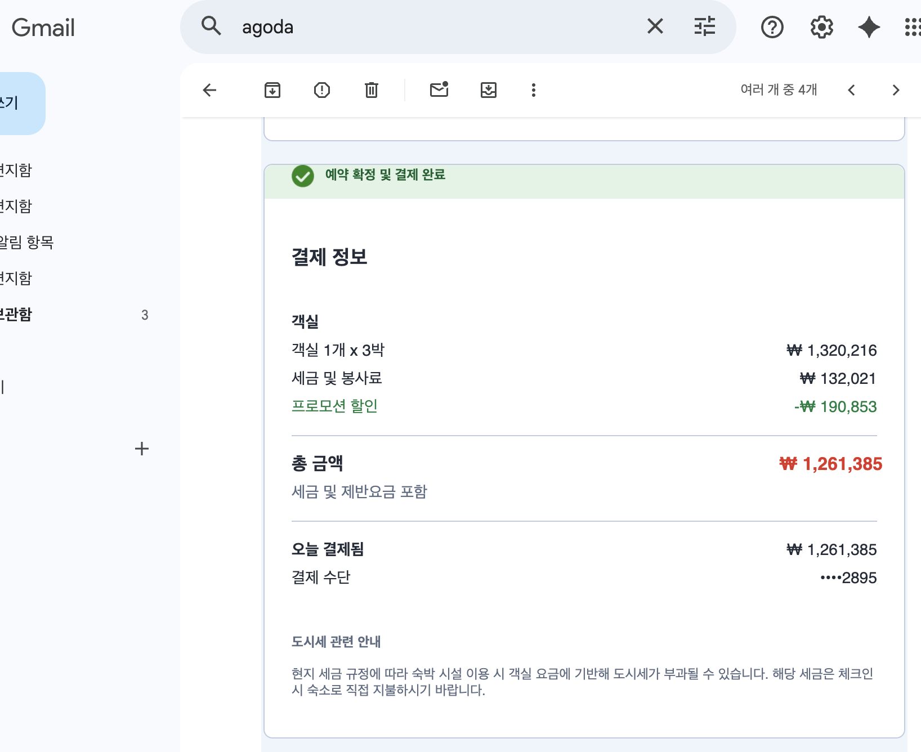
Task: Open the 알림 항목 sidebar folder
Action: click(x=26, y=242)
